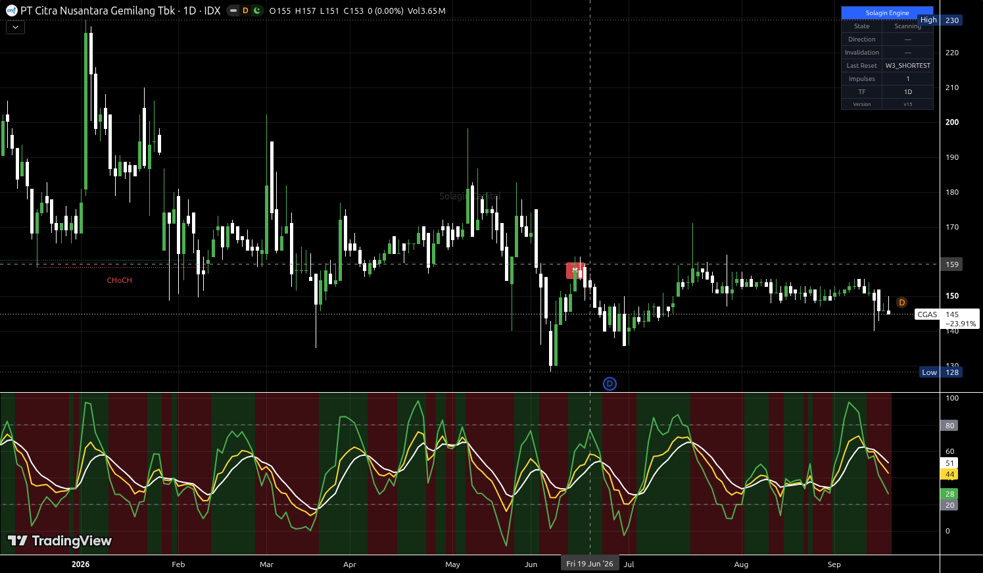Collapse the indicator legend with chevron button
This screenshot has width=983, height=573.
(x=15, y=27)
